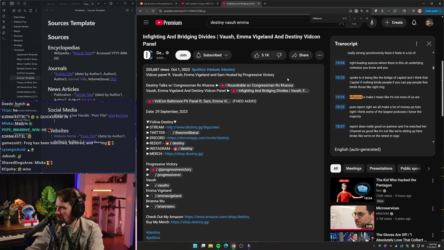The image size is (444, 250).
Task: Click the Share button
Action: [x=300, y=55]
